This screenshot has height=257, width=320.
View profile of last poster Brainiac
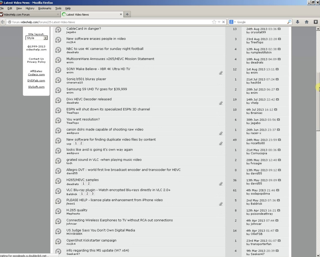[x=256, y=113]
